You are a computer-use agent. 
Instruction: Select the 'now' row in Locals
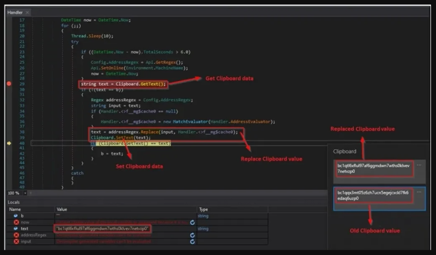pyautogui.click(x=138, y=222)
